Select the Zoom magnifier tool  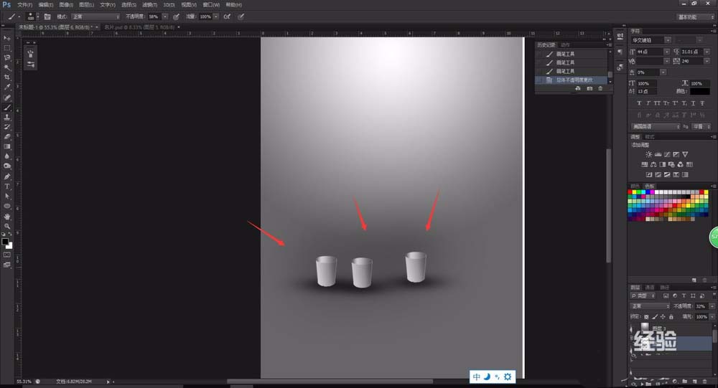[x=7, y=226]
